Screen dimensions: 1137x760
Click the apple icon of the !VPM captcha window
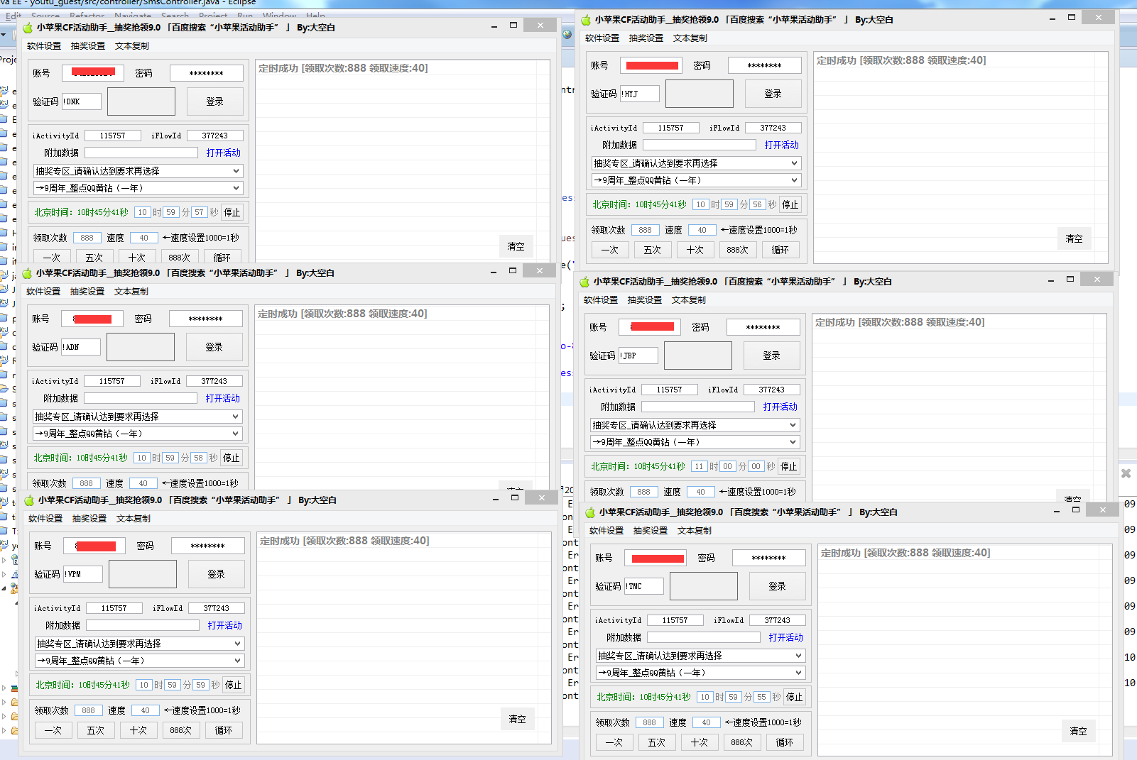(29, 500)
